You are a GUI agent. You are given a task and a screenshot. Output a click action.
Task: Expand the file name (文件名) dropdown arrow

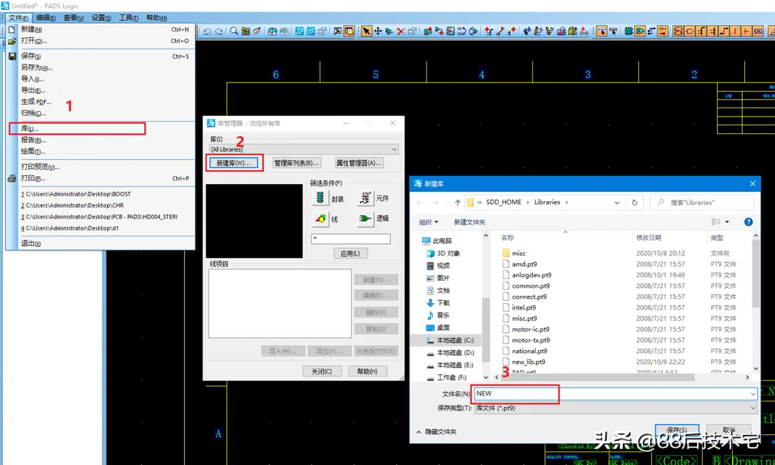753,394
